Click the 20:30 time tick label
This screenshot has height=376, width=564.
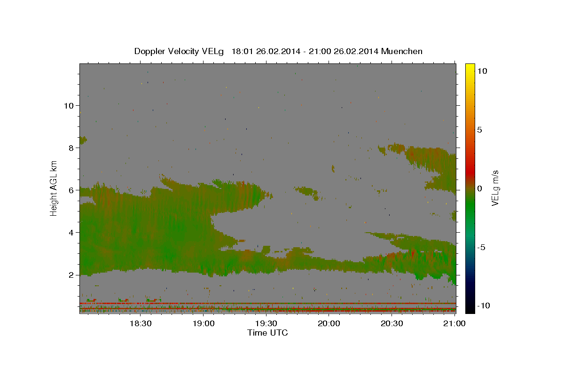coord(392,324)
